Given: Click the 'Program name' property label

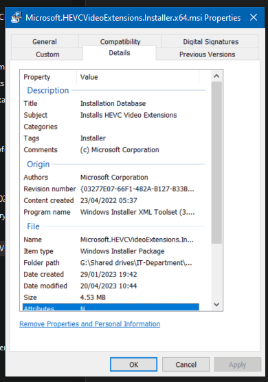Looking at the screenshot, I should point(47,212).
